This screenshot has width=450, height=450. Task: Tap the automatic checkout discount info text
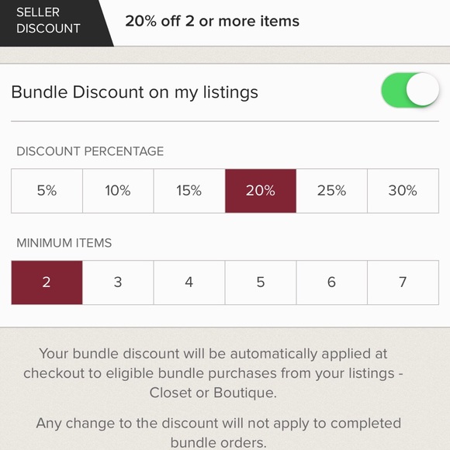(213, 372)
